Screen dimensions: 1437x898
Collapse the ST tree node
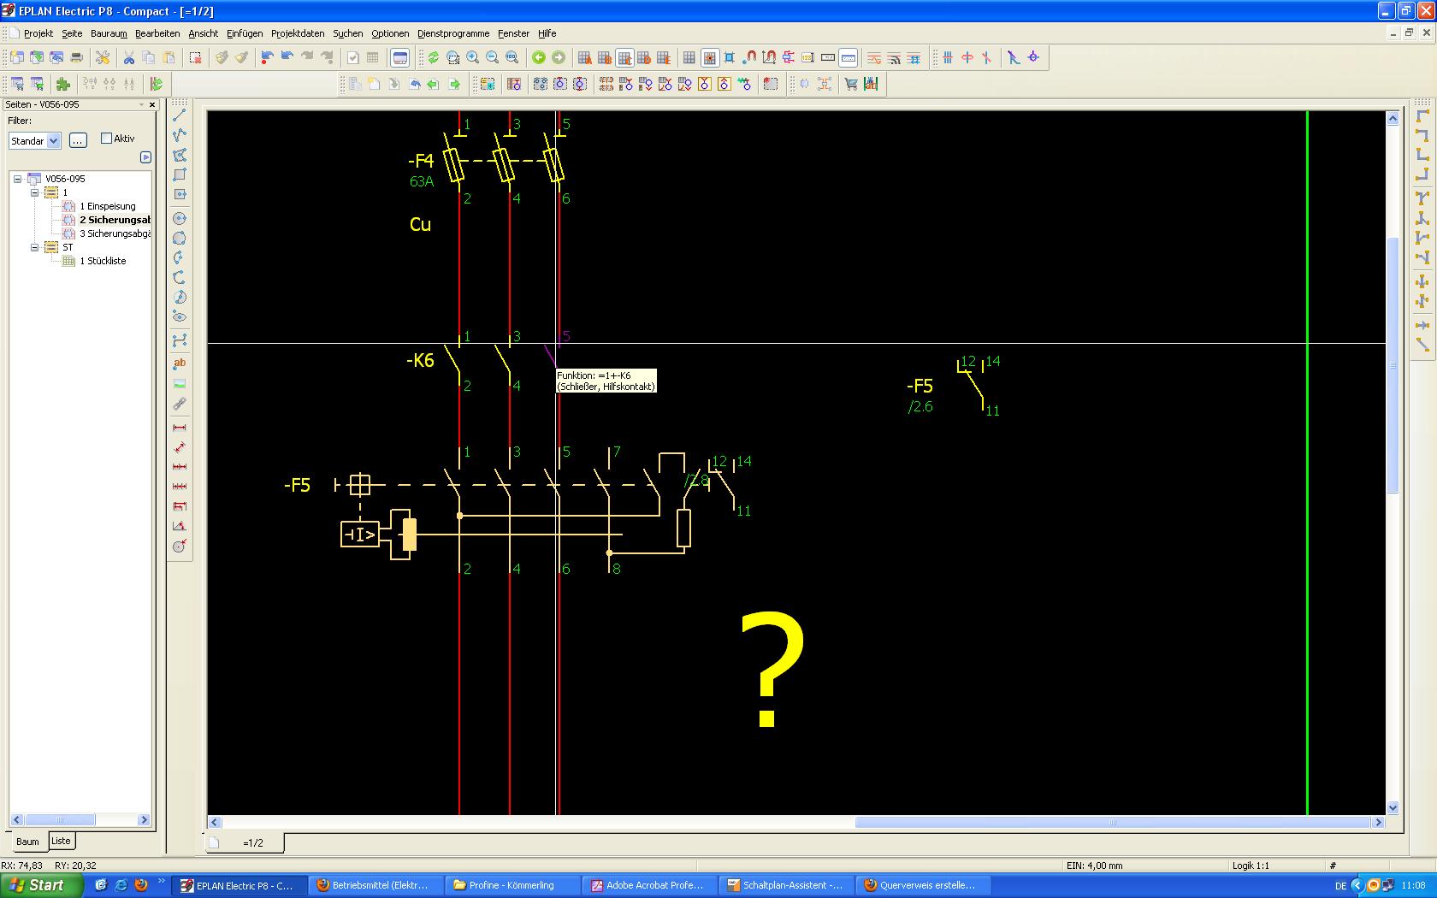pos(35,247)
